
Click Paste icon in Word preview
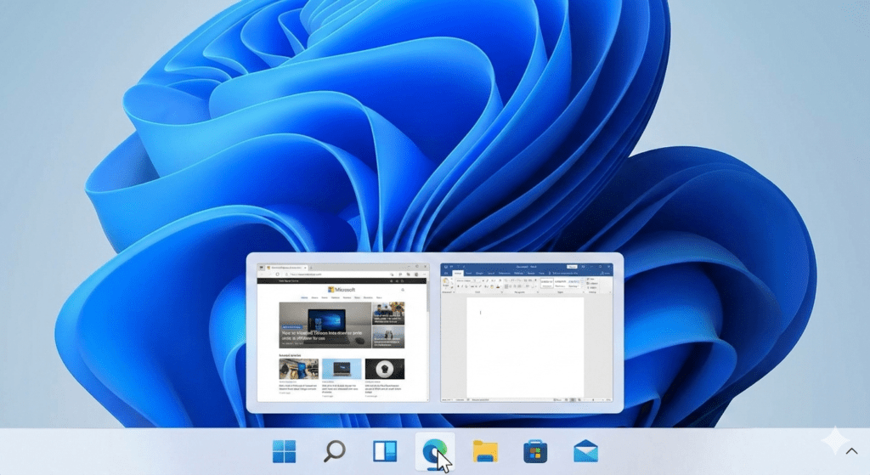[446, 282]
